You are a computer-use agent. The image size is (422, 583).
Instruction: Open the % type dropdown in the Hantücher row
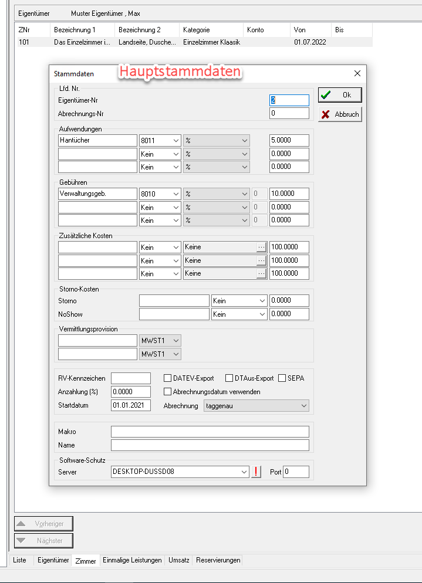tap(216, 141)
